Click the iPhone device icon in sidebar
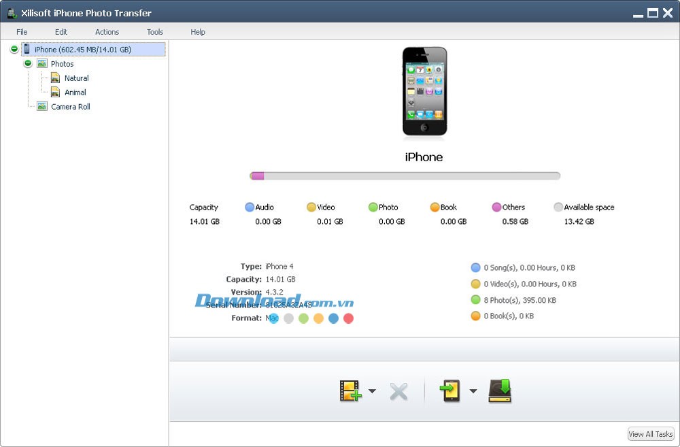Viewport: 680px width, 447px height. (x=27, y=50)
